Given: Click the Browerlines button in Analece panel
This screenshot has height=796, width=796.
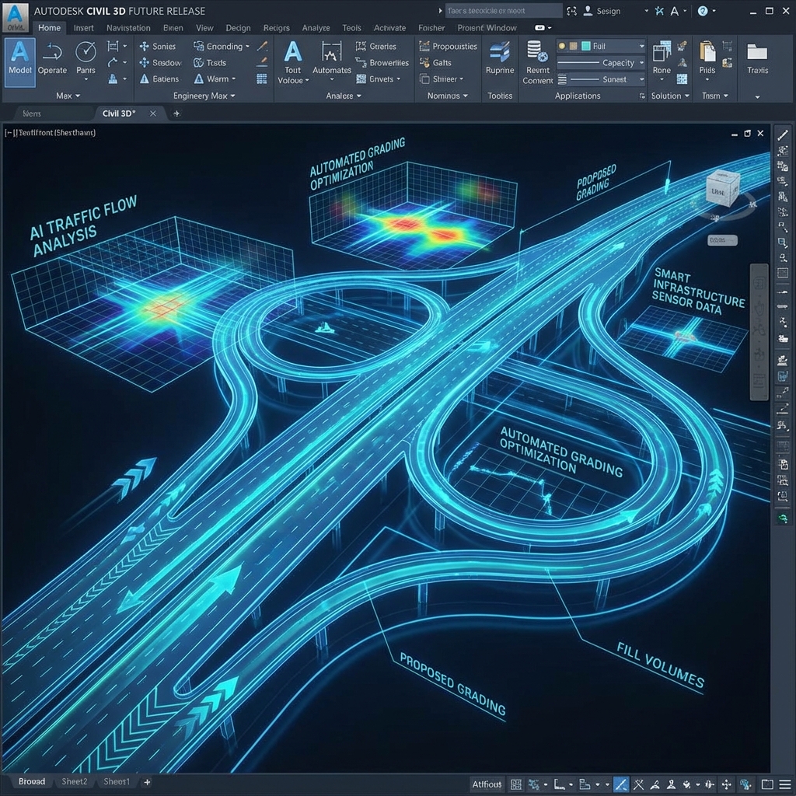Looking at the screenshot, I should [x=382, y=62].
